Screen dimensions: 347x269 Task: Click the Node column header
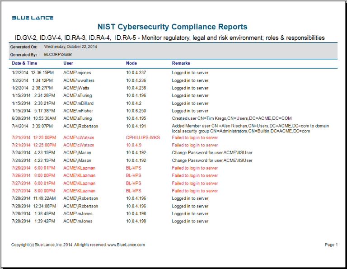[x=131, y=63]
